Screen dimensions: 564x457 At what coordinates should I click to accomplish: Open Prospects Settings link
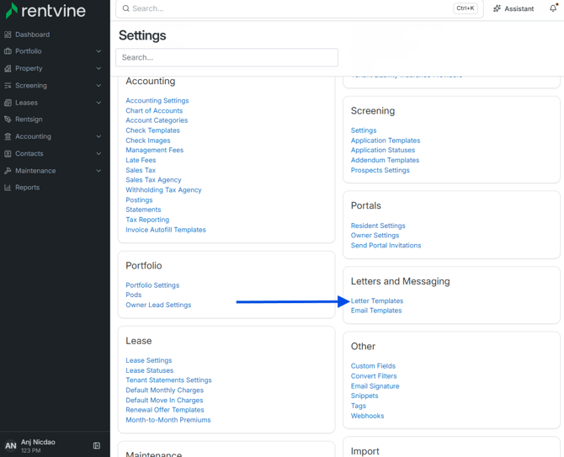[380, 171]
